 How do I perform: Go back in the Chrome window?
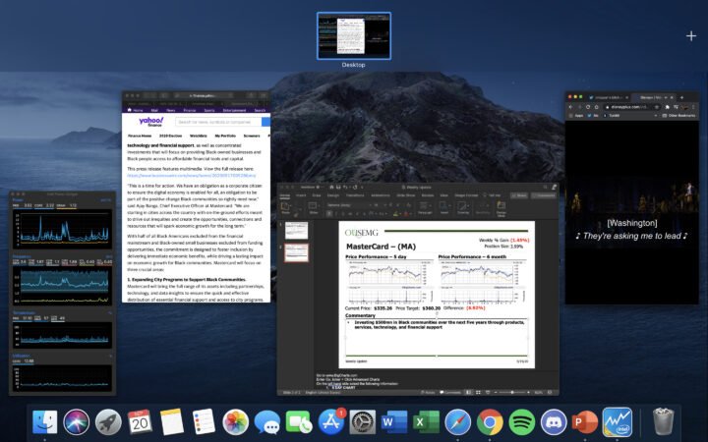click(x=570, y=107)
